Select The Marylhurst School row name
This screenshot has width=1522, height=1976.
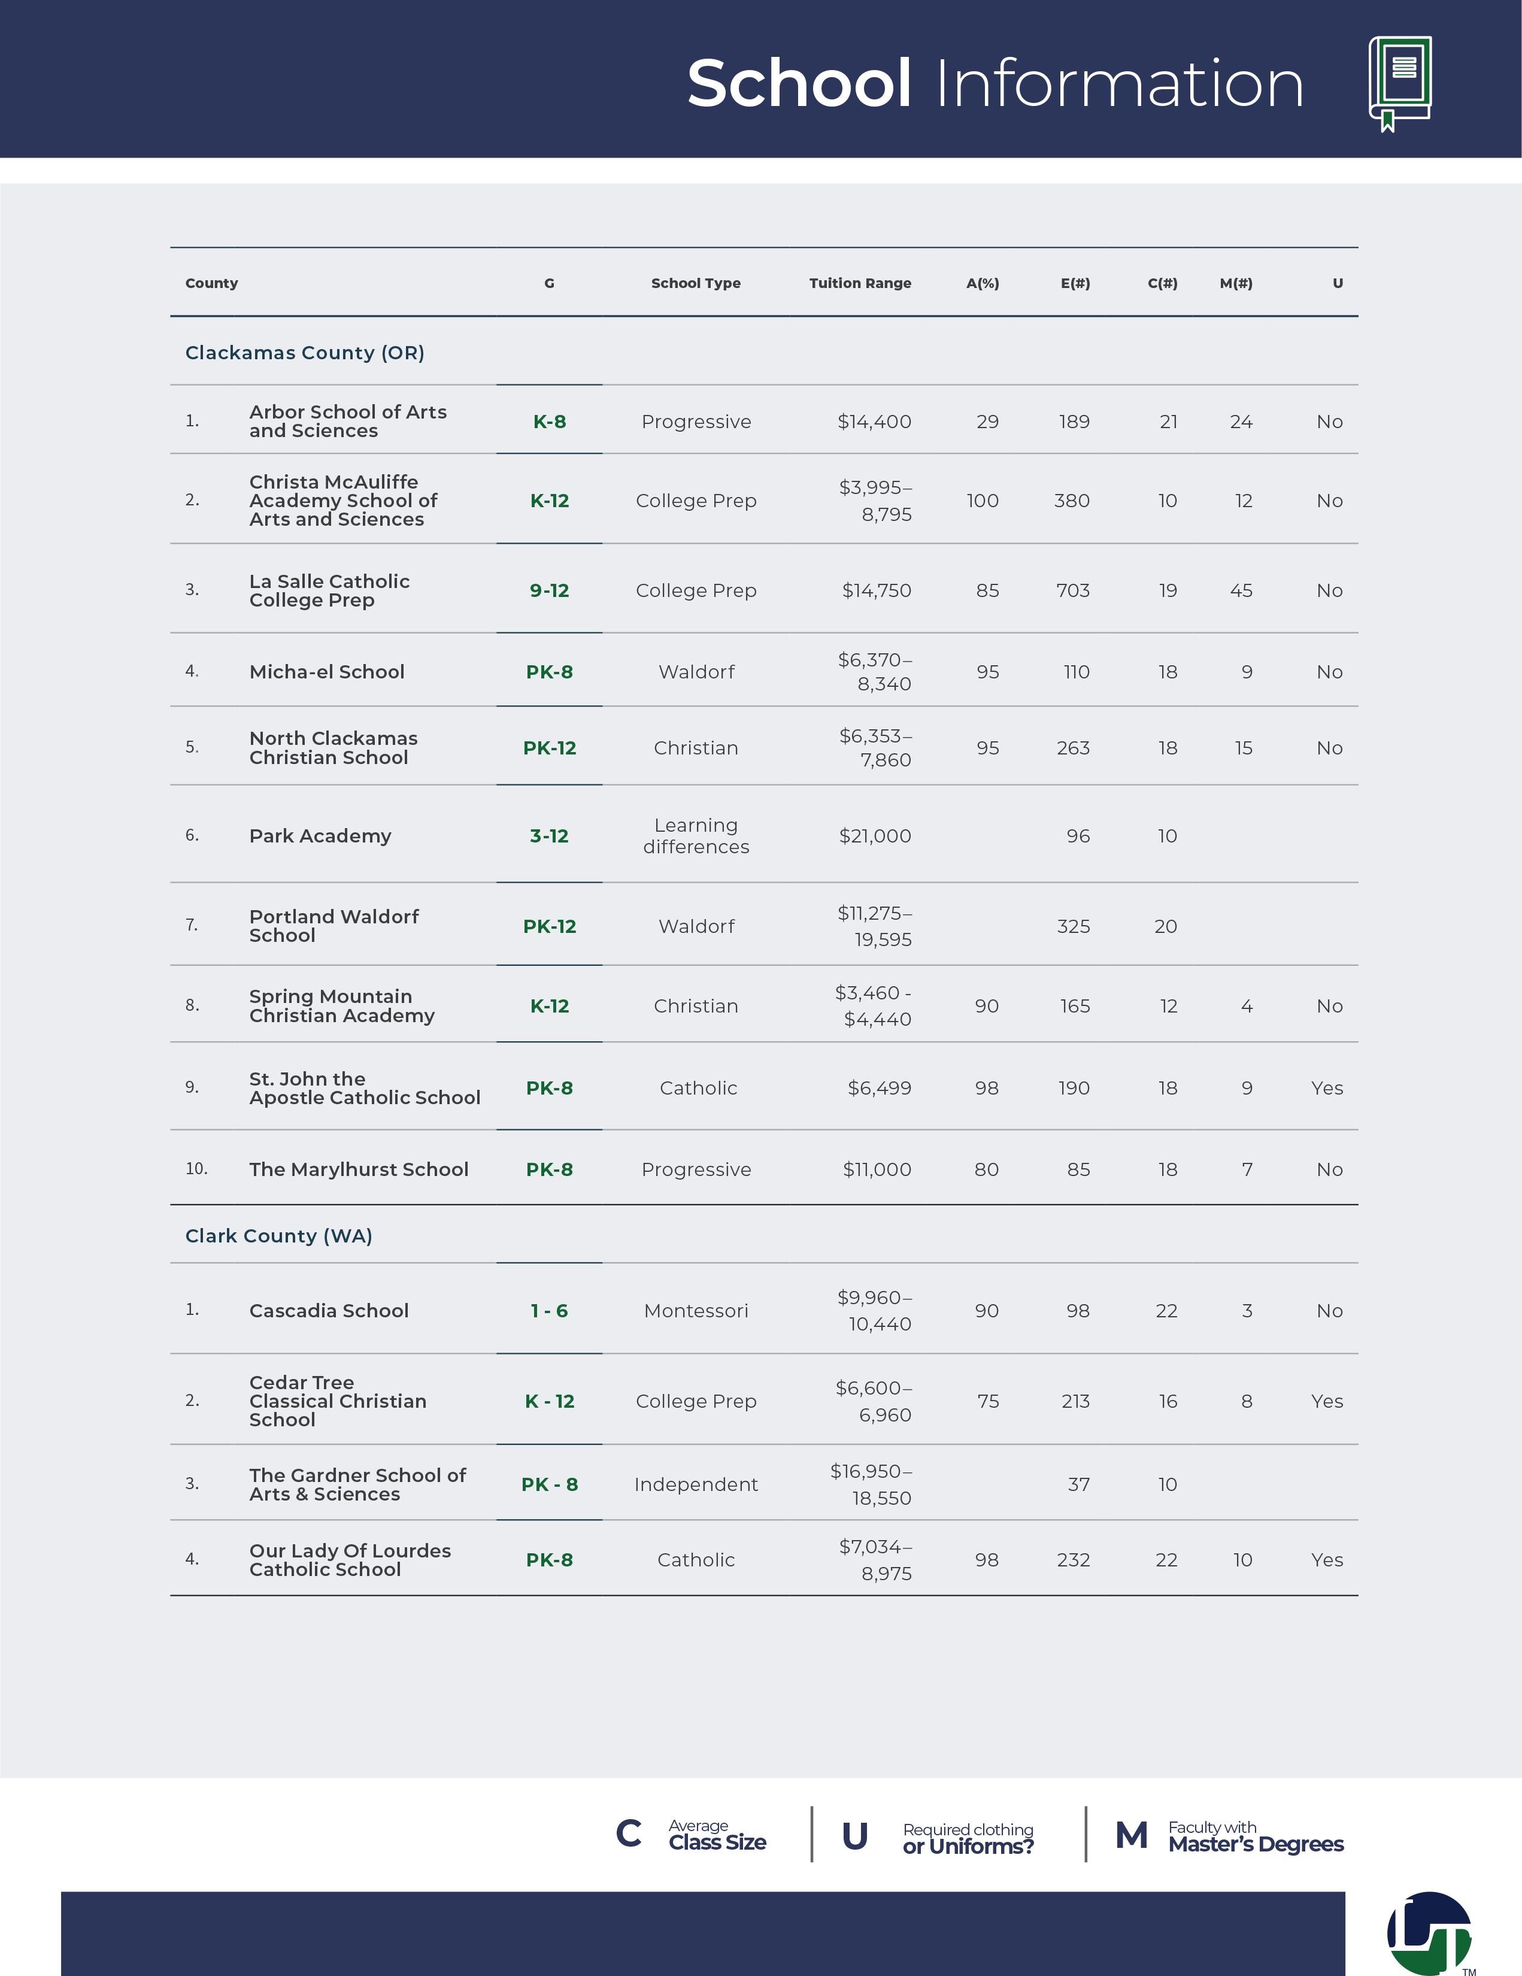[359, 1169]
